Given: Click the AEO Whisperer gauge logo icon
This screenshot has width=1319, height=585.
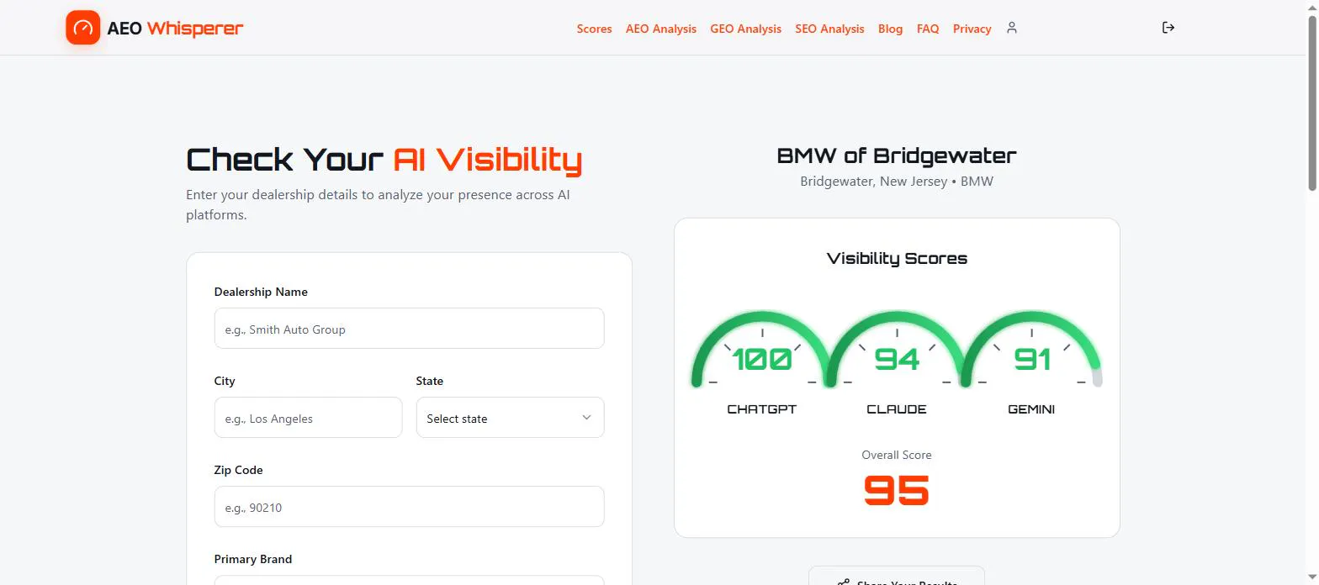Looking at the screenshot, I should tap(83, 28).
